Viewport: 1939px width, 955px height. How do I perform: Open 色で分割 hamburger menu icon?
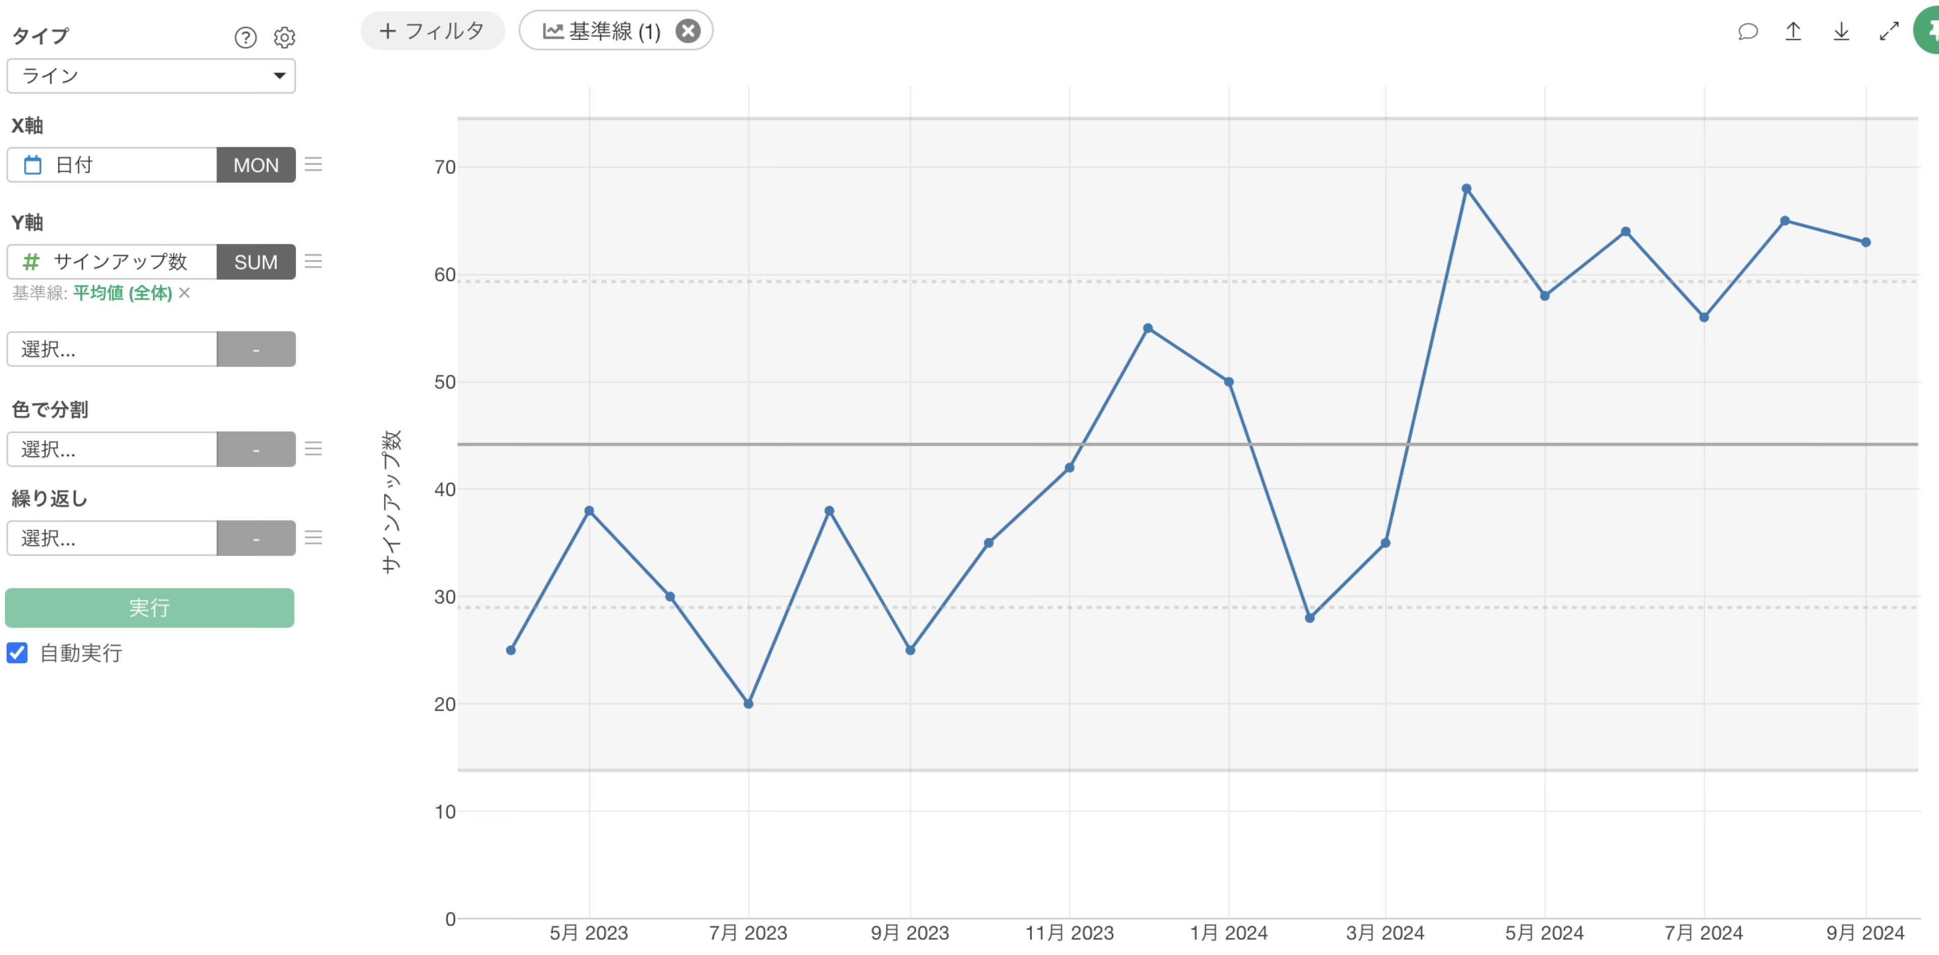(x=313, y=449)
